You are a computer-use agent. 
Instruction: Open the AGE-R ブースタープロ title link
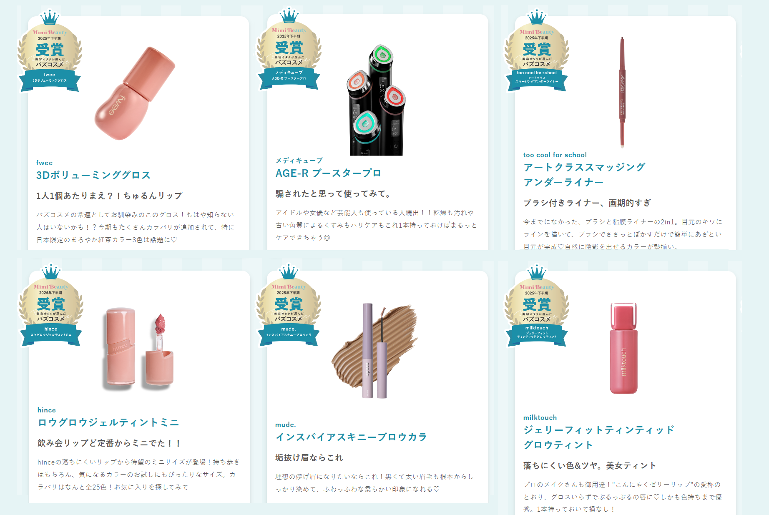(x=328, y=173)
